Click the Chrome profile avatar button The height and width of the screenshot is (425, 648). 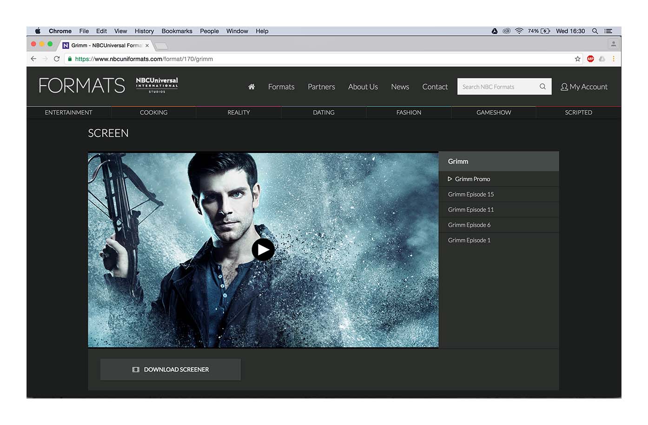614,44
